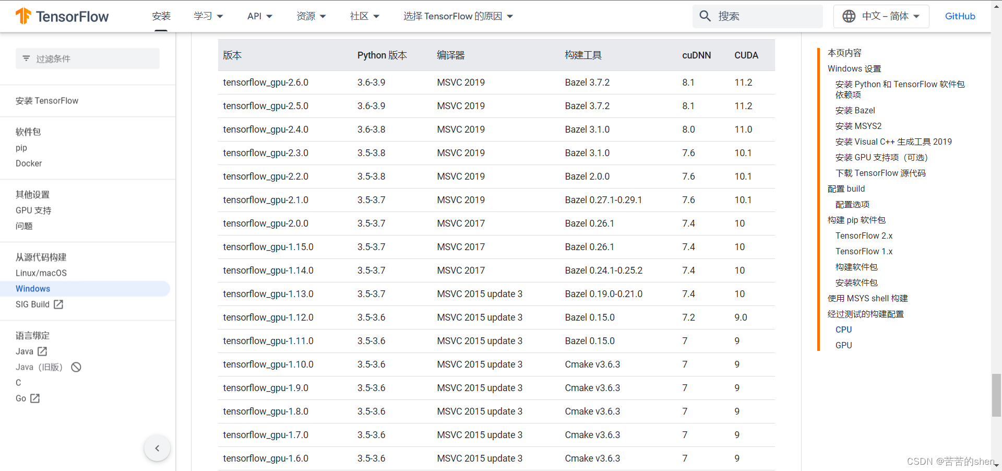Jump to Windows 设置 section
The width and height of the screenshot is (1002, 471).
tap(854, 68)
